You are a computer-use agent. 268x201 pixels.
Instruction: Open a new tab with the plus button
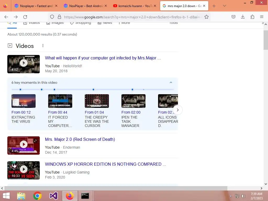(x=214, y=6)
